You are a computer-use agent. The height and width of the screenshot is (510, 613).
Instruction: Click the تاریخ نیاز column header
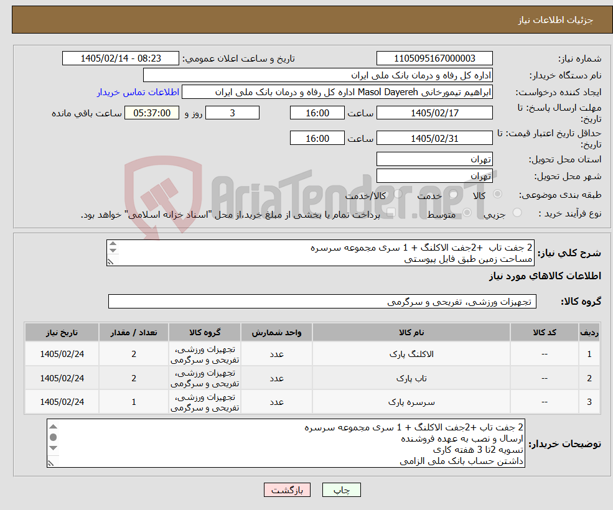point(62,333)
